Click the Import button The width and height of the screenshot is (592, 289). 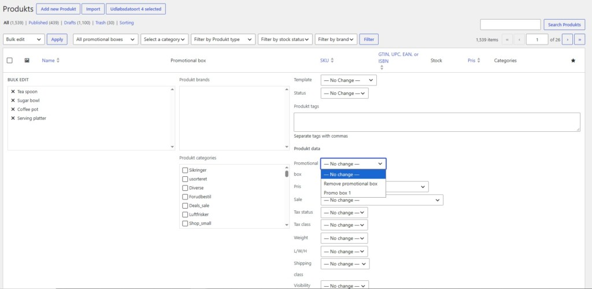[x=93, y=9]
